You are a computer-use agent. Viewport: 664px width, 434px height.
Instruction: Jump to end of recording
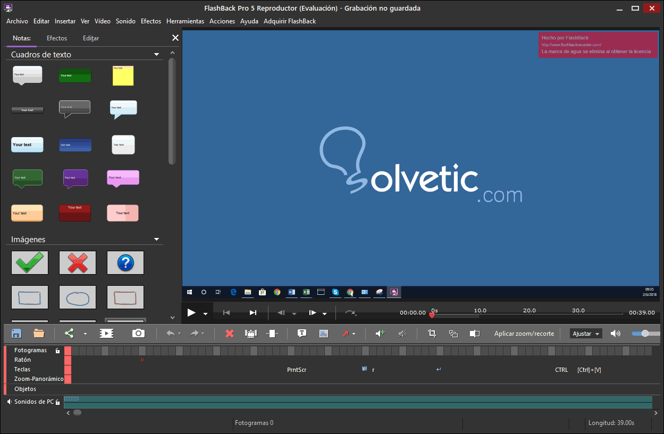[253, 313]
